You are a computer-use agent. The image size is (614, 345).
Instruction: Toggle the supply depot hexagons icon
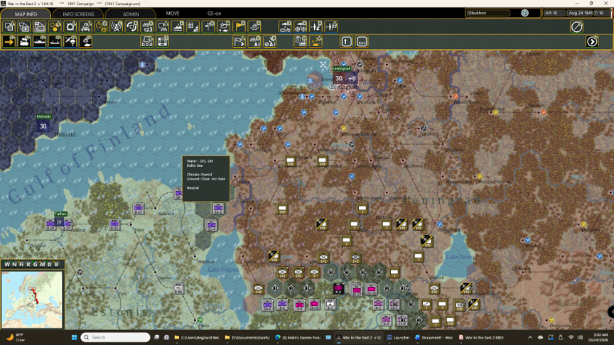point(55,26)
